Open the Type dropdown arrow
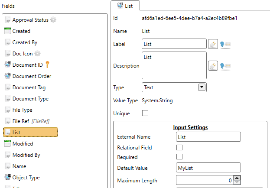The height and width of the screenshot is (188, 270). coord(202,88)
